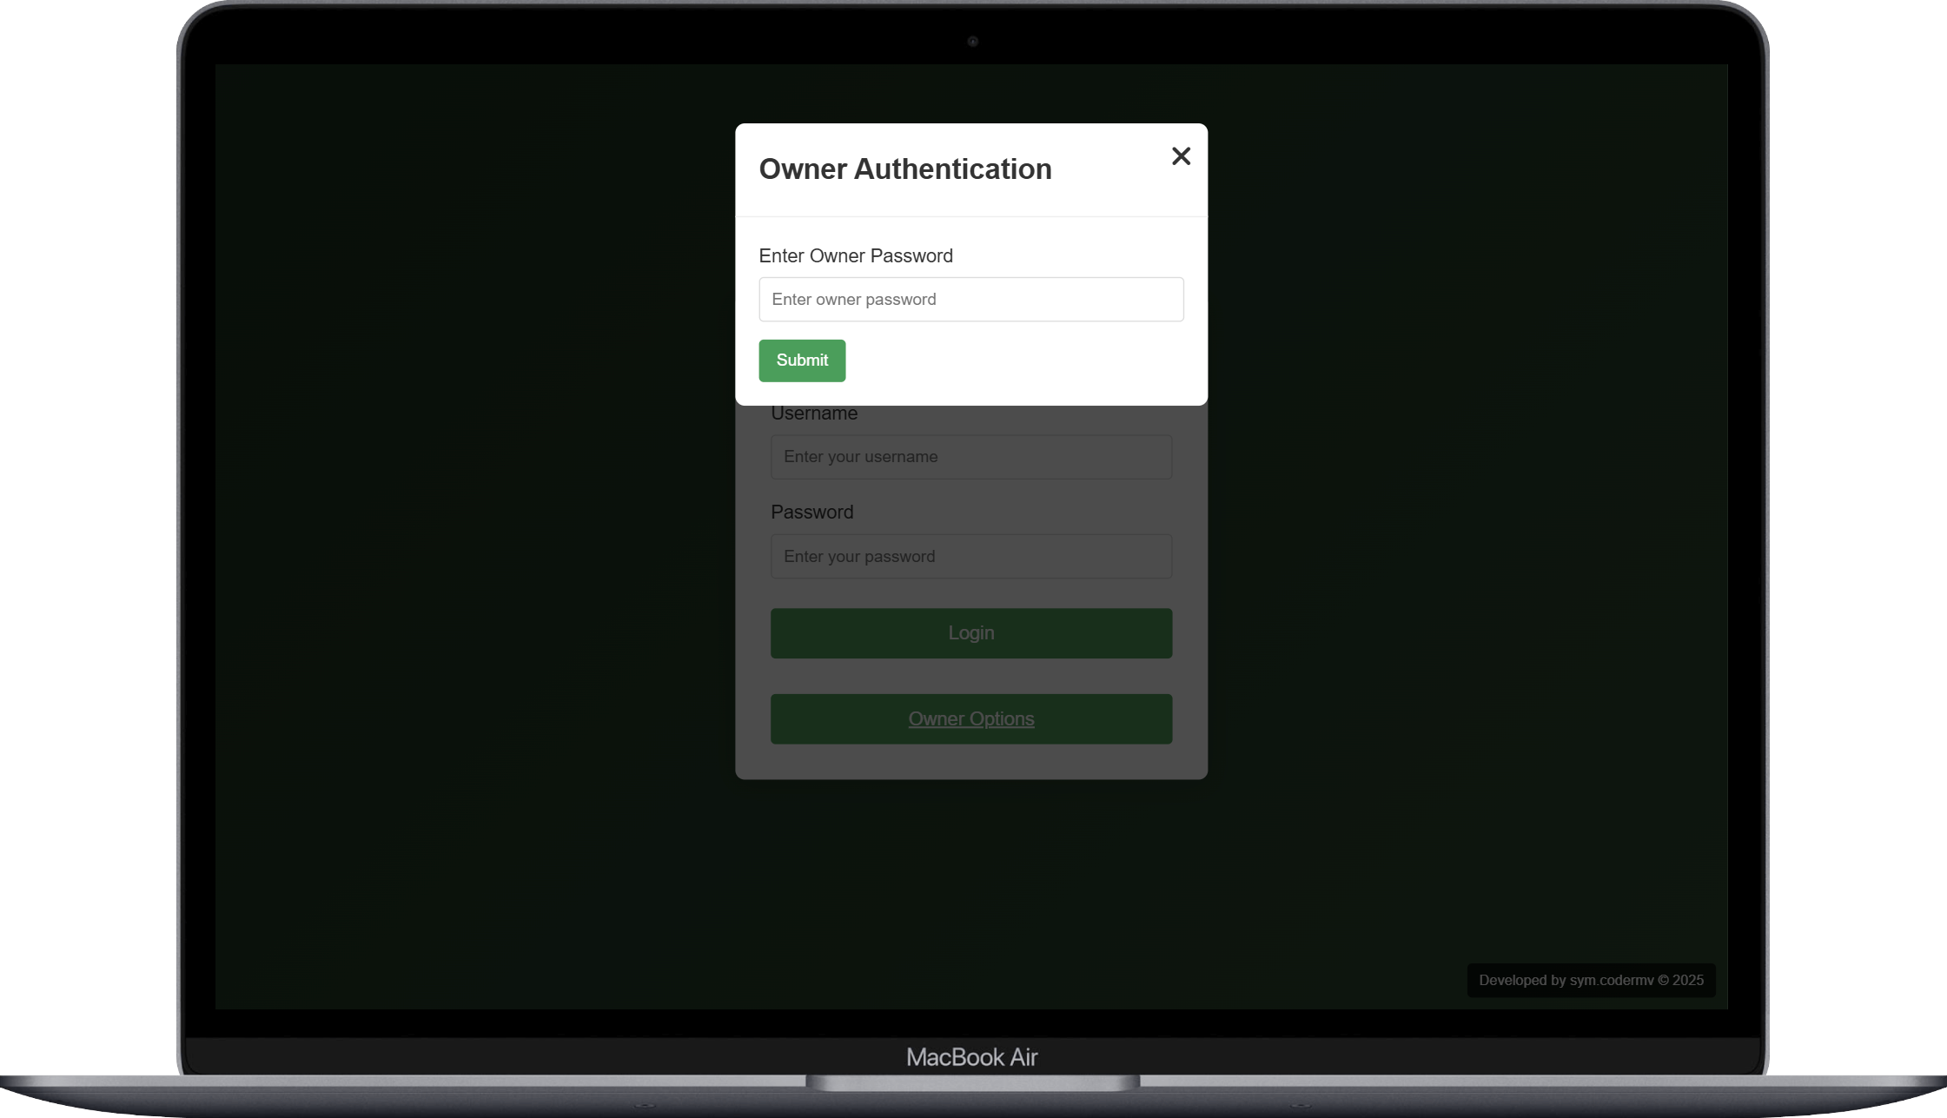Image resolution: width=1947 pixels, height=1118 pixels.
Task: Click the Owner Authentication heading
Action: [x=904, y=169]
